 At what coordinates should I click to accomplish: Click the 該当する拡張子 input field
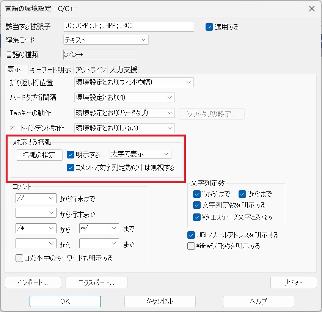tap(129, 26)
